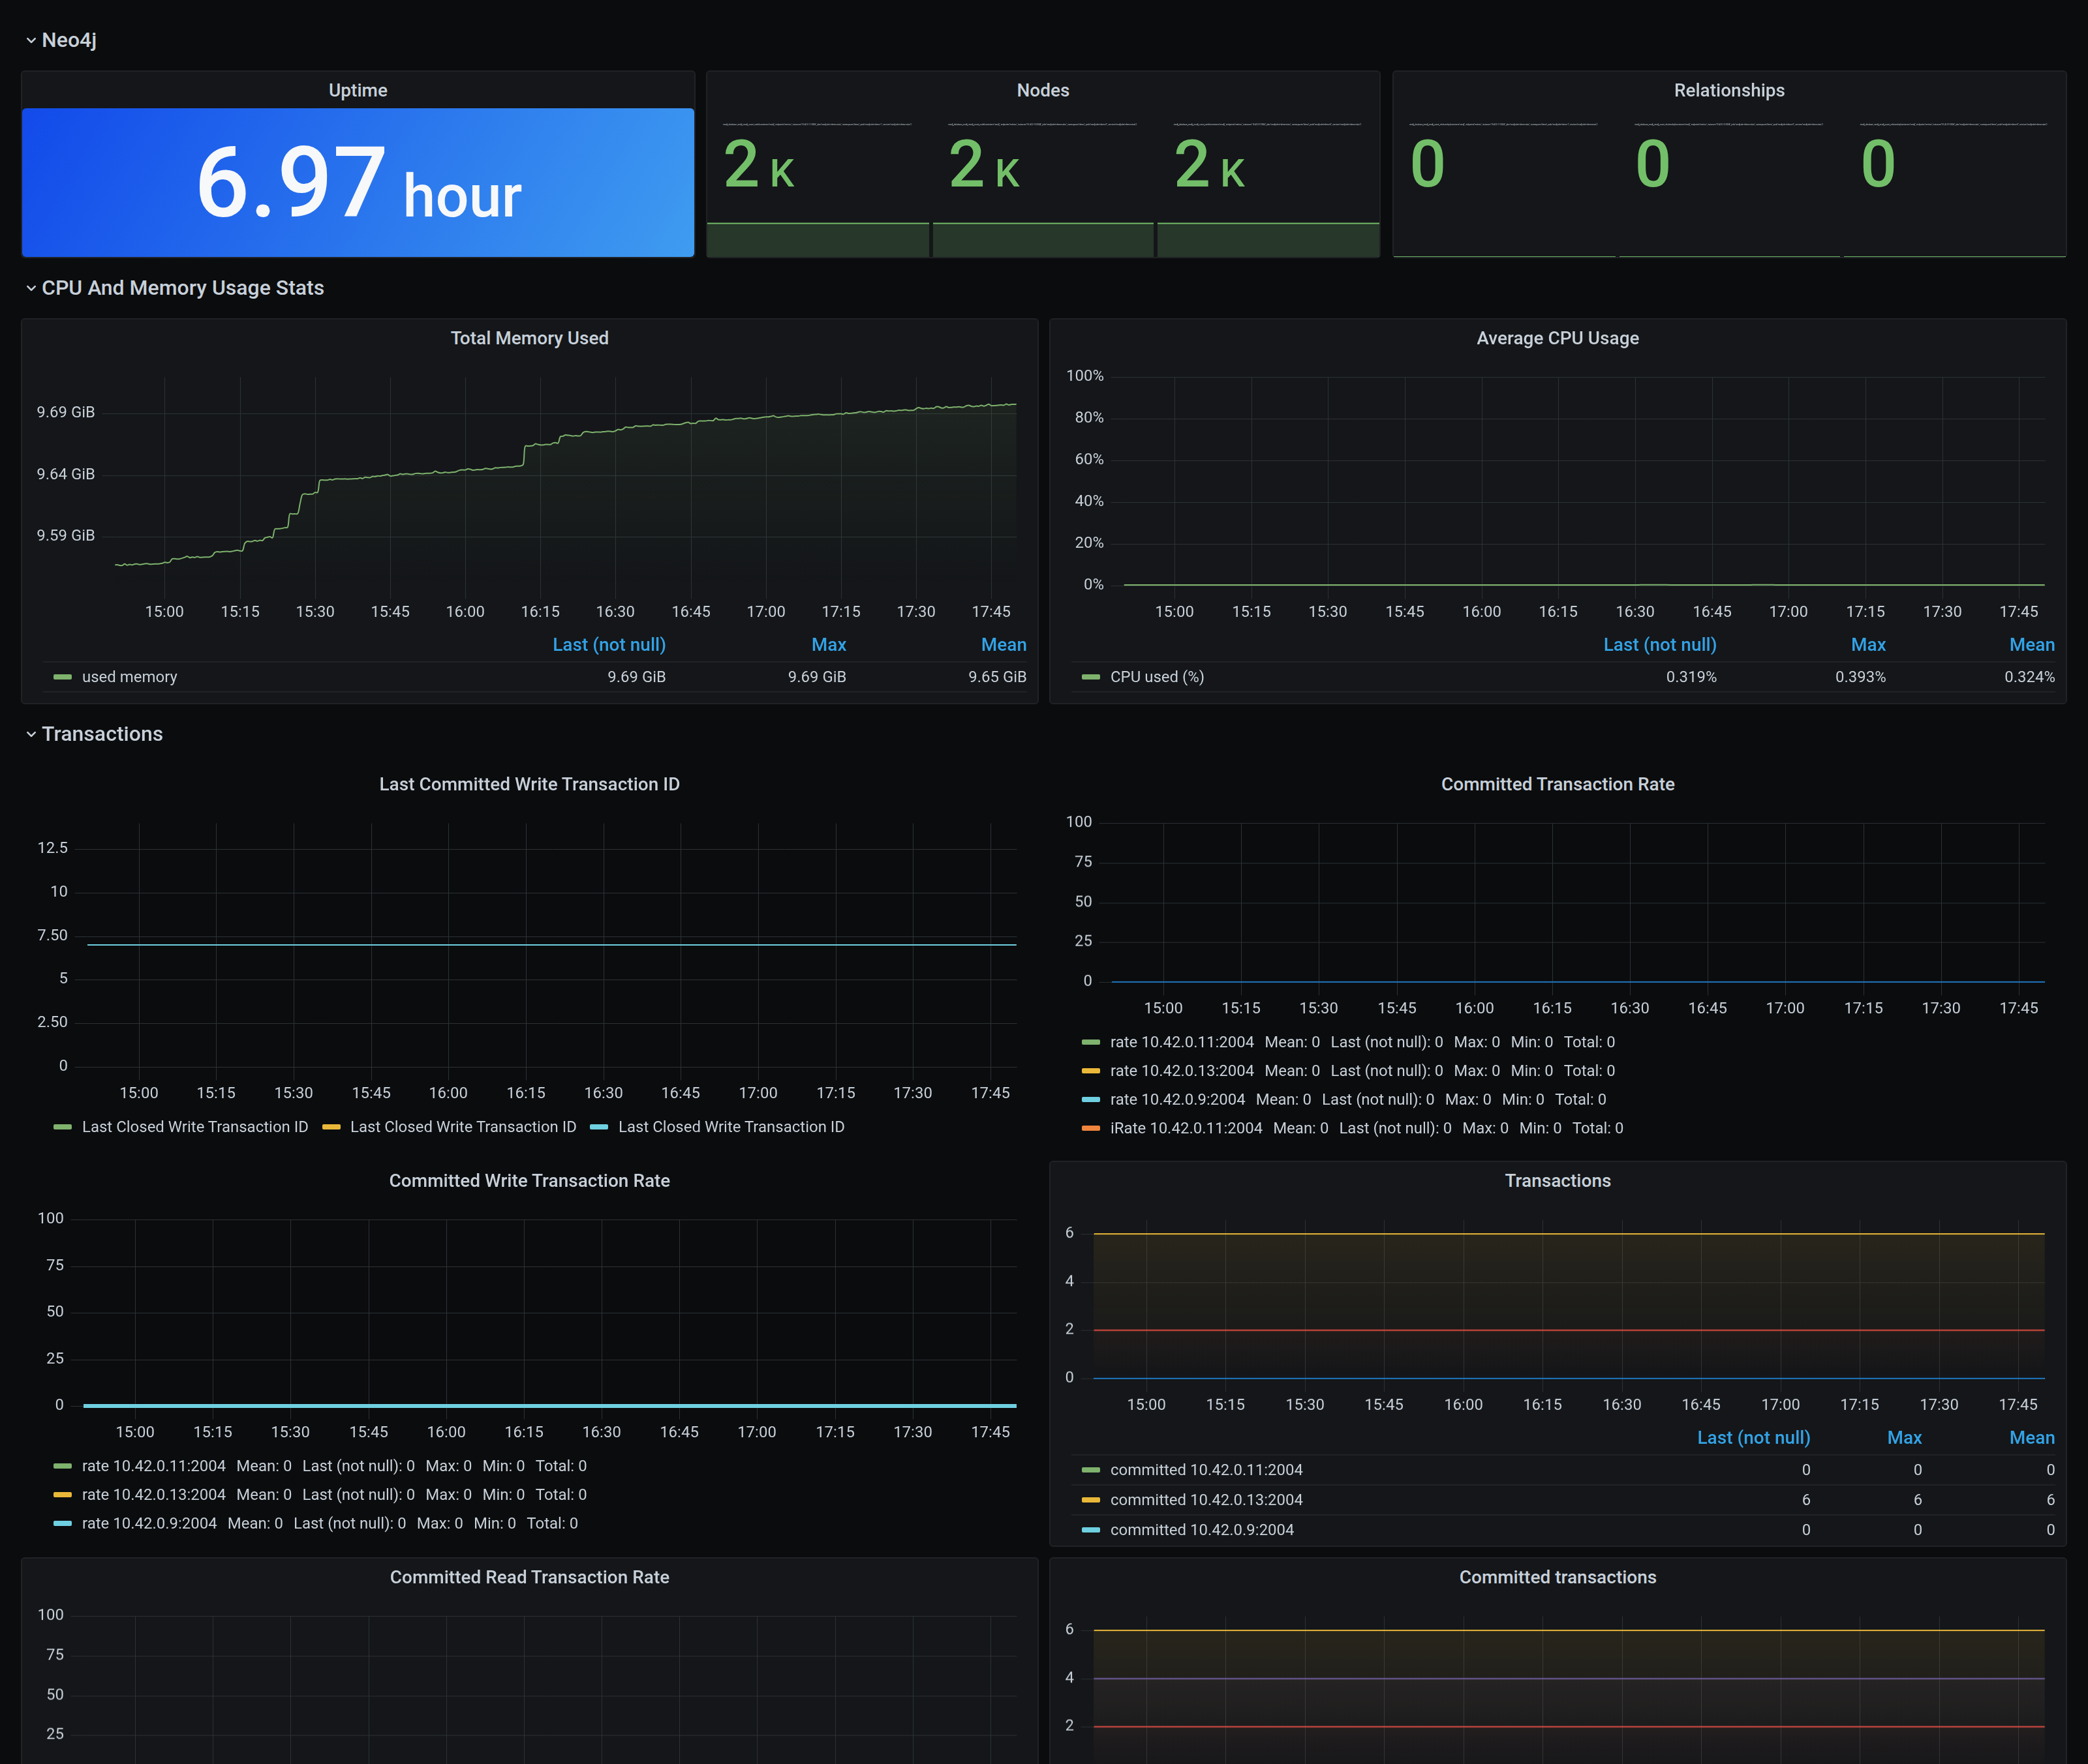Toggle the committed 10.42.0.11:2004 series
Viewport: 2088px width, 1764px height.
(1206, 1470)
